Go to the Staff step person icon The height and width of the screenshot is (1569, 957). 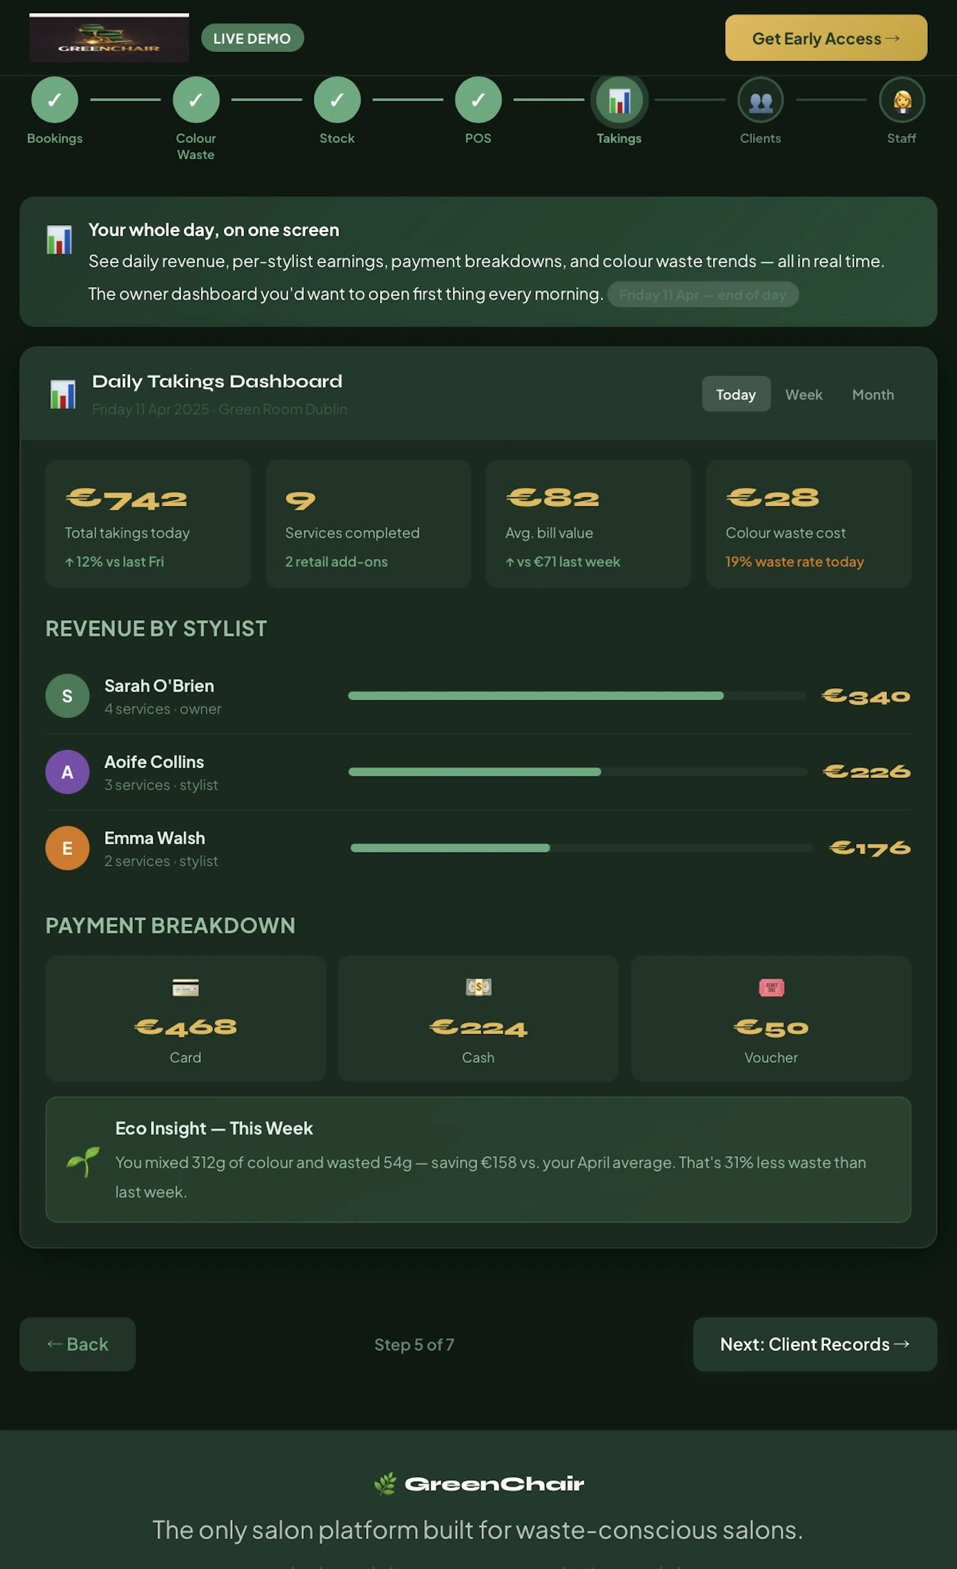coord(901,100)
